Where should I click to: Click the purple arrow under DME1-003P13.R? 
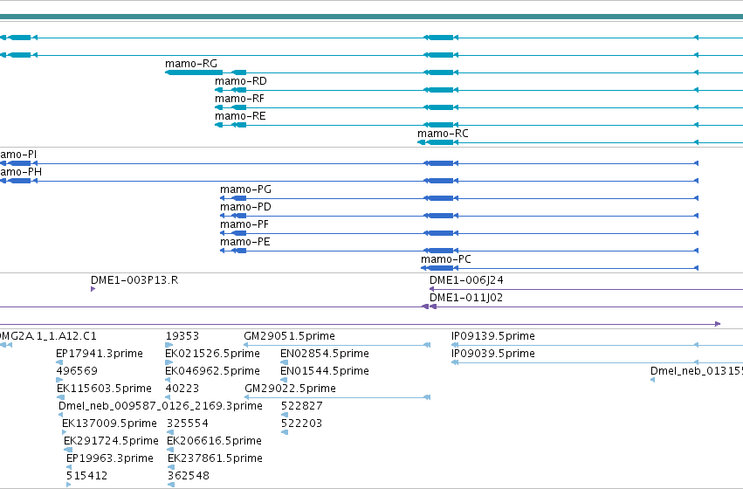[93, 289]
